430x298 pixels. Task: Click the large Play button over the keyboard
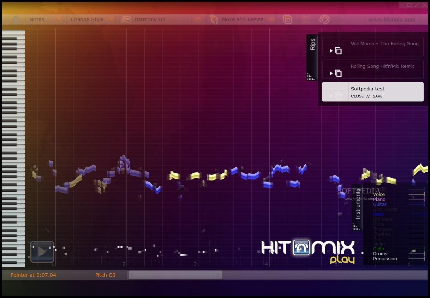[42, 252]
